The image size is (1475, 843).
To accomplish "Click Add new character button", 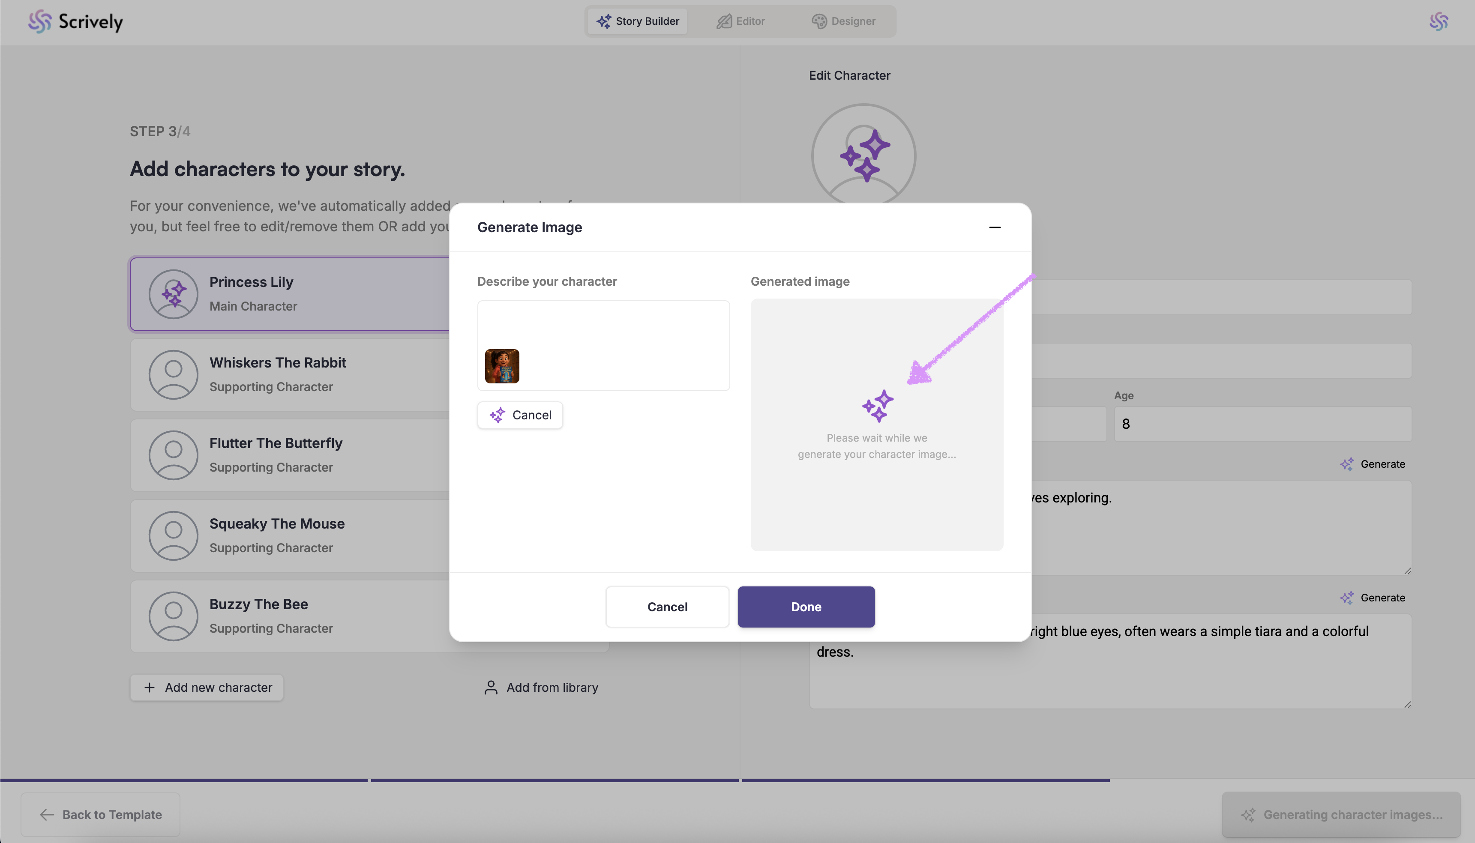I will (x=207, y=687).
